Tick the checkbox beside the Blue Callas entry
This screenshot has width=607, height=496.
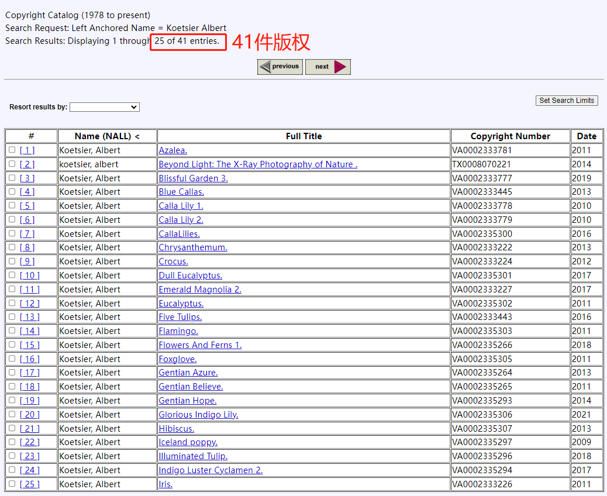click(x=12, y=191)
